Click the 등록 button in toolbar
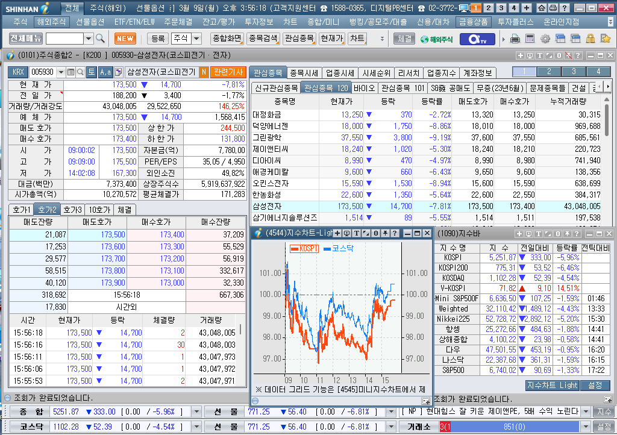Screen dimensions: 617x435 (158, 39)
